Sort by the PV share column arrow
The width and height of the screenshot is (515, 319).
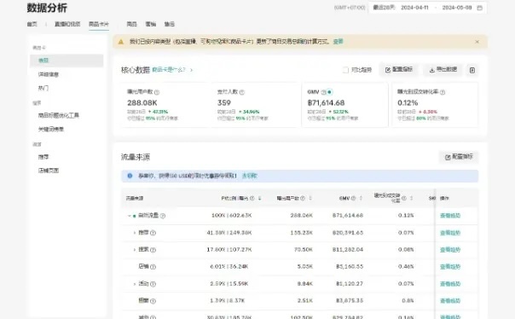tap(259, 198)
